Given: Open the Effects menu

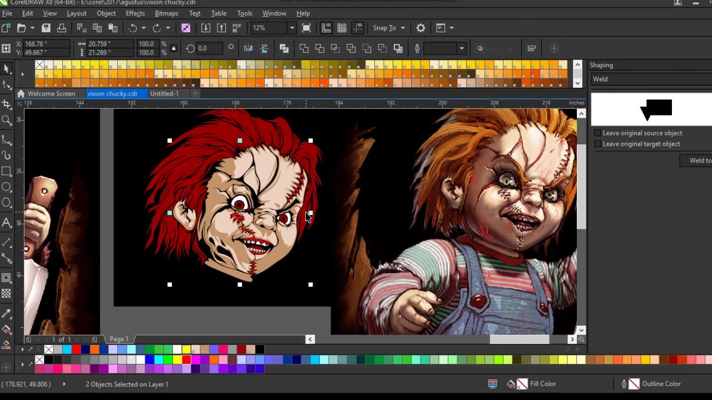Looking at the screenshot, I should pyautogui.click(x=135, y=13).
